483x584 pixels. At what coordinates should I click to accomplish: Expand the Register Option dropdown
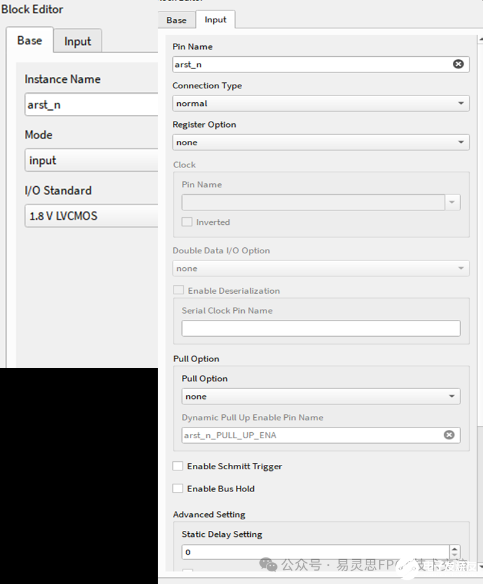(321, 142)
